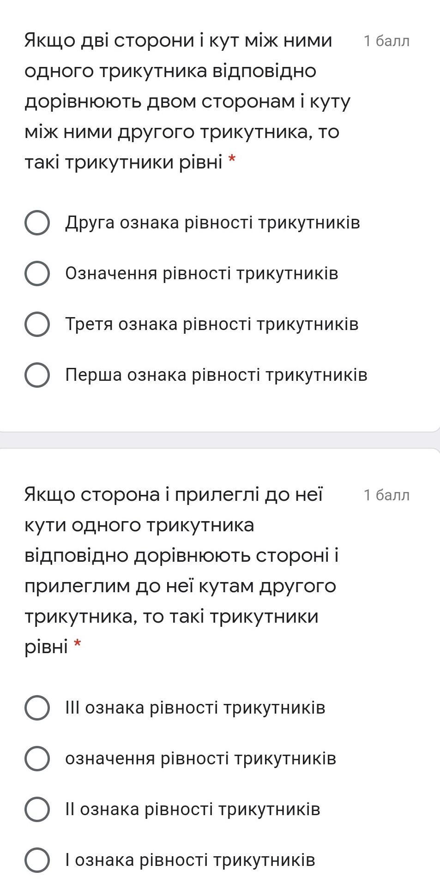Click the label text 'Друга ознака рівності трикутників'

tap(212, 223)
